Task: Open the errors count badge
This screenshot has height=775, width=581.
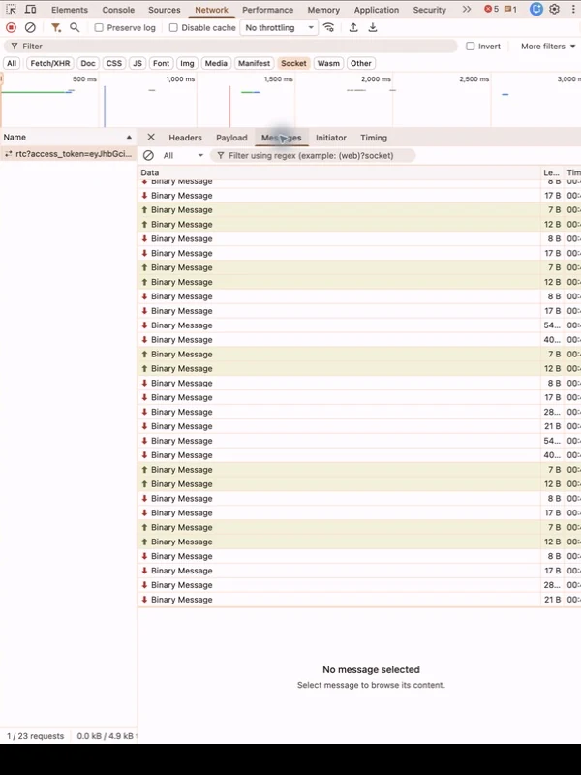Action: [x=491, y=10]
